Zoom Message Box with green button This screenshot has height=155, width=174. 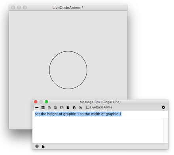(x=46, y=102)
